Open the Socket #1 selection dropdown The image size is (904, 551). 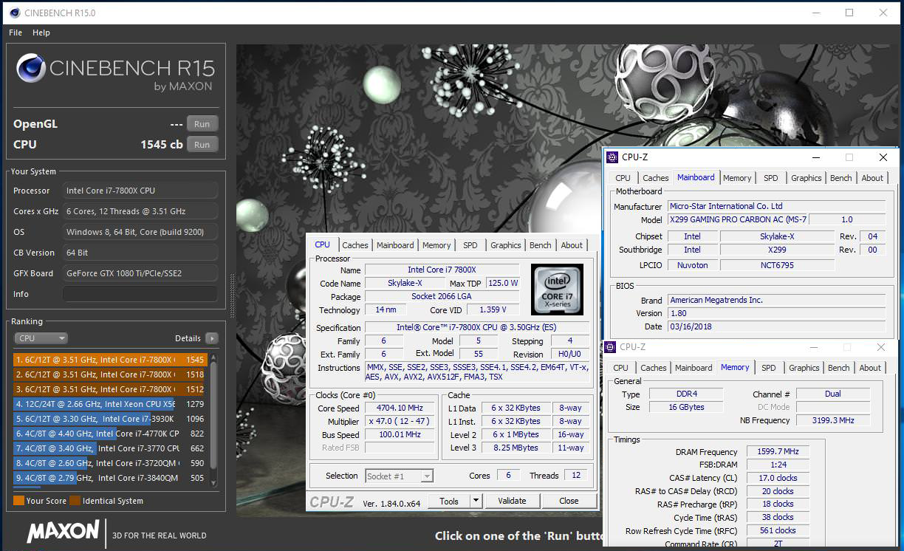click(400, 476)
